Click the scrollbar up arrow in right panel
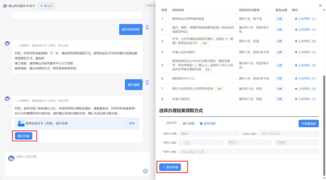Viewport: 326px width, 180px height. 324,10
